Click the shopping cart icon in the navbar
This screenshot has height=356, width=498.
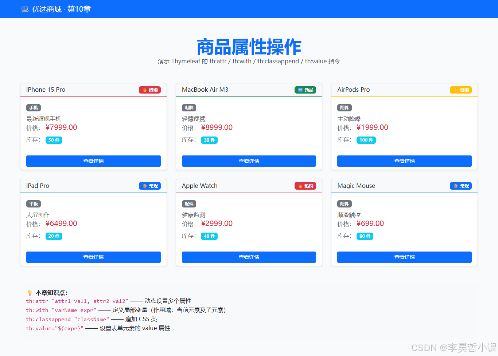click(x=25, y=9)
